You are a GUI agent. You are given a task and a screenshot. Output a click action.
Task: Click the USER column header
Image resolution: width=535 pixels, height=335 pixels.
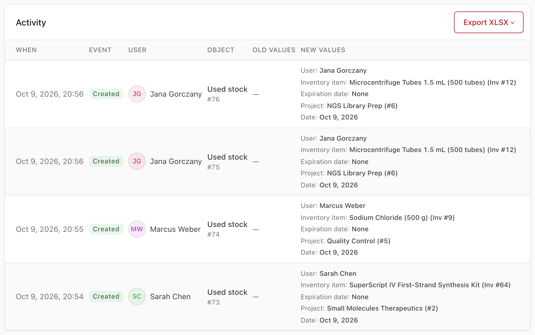pos(137,50)
